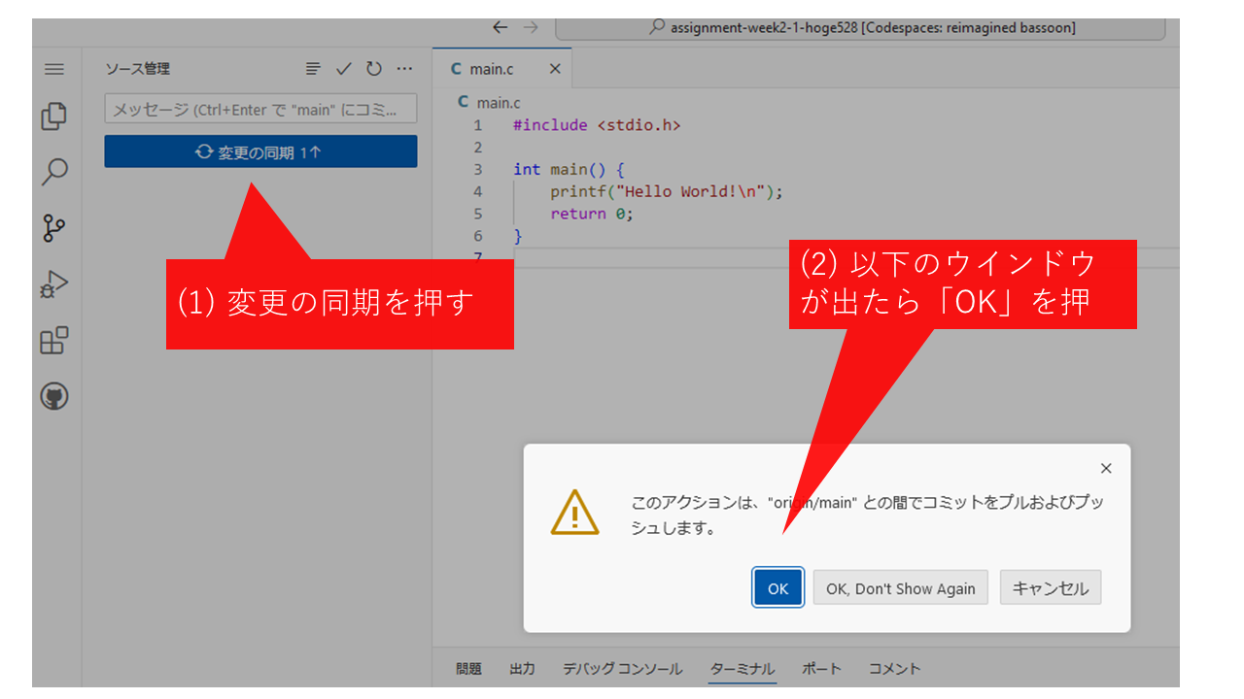Click the back navigation arrow

(500, 27)
